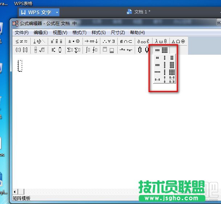Insert a 1x3 row matrix template
The height and width of the screenshot is (204, 221).
158,65
